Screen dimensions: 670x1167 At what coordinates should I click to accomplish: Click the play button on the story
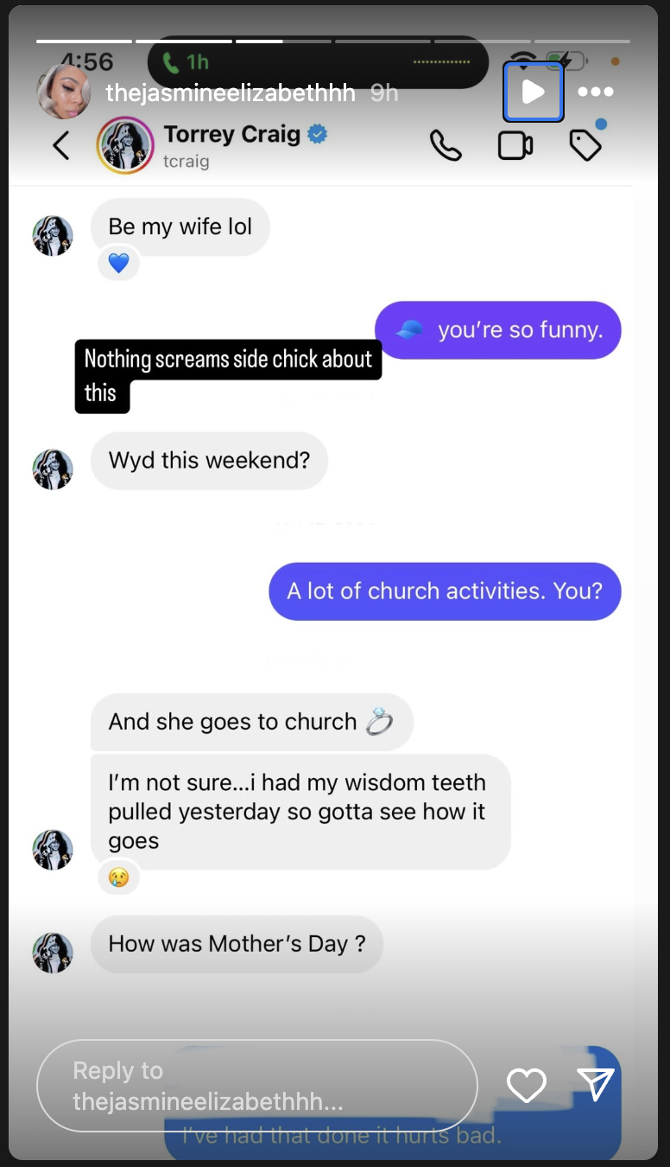coord(534,92)
